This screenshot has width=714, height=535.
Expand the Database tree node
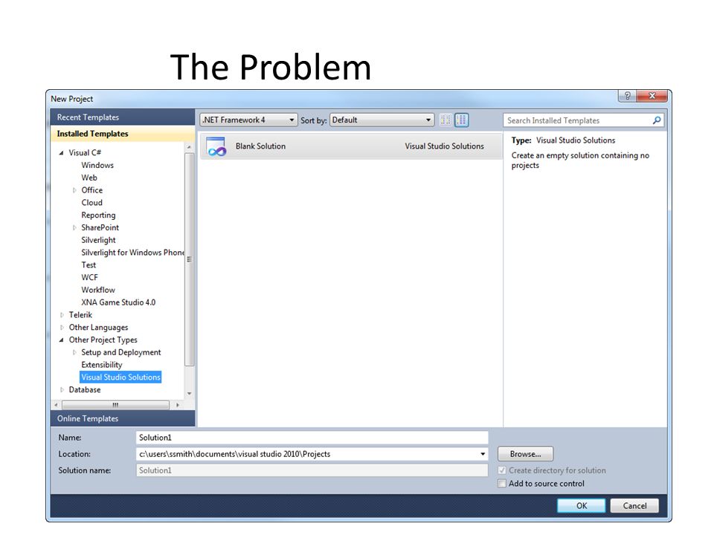point(62,390)
